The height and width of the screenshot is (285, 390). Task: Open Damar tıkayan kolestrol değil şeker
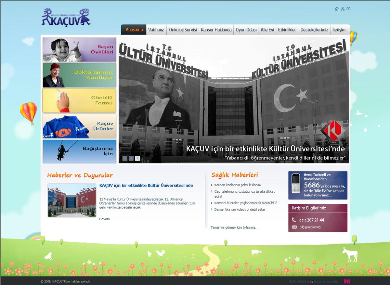coord(240,209)
